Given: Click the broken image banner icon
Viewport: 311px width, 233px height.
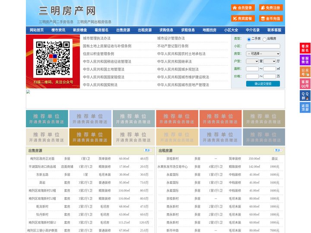Looking at the screenshot, I should (x=28, y=92).
